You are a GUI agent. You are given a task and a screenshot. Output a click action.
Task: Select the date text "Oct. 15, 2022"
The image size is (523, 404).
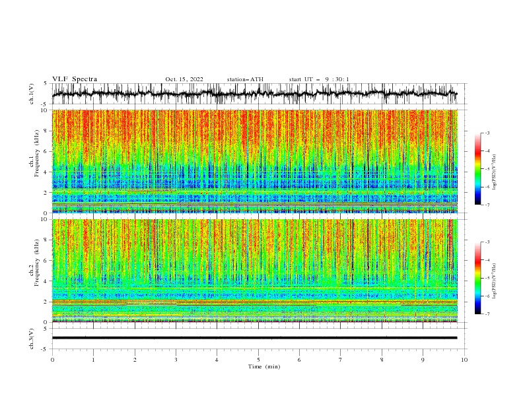[184, 79]
